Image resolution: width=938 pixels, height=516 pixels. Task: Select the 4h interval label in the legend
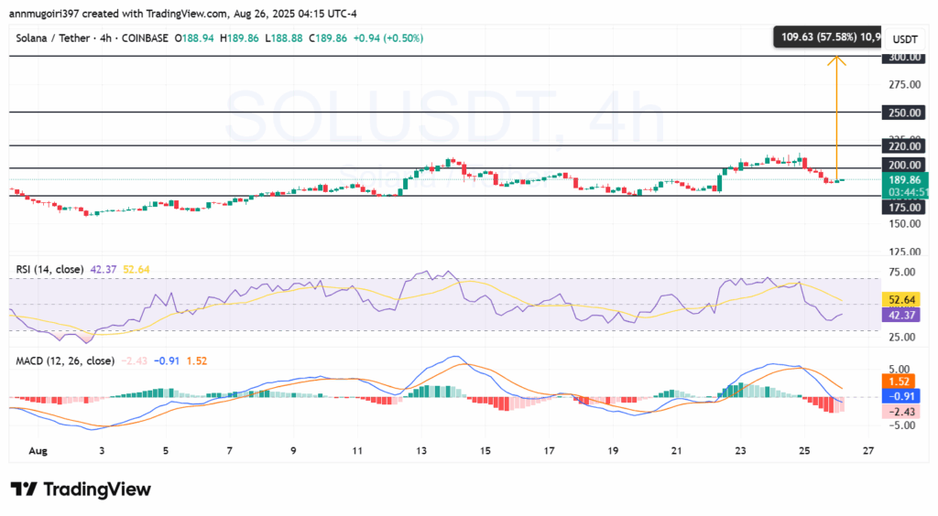click(x=106, y=38)
